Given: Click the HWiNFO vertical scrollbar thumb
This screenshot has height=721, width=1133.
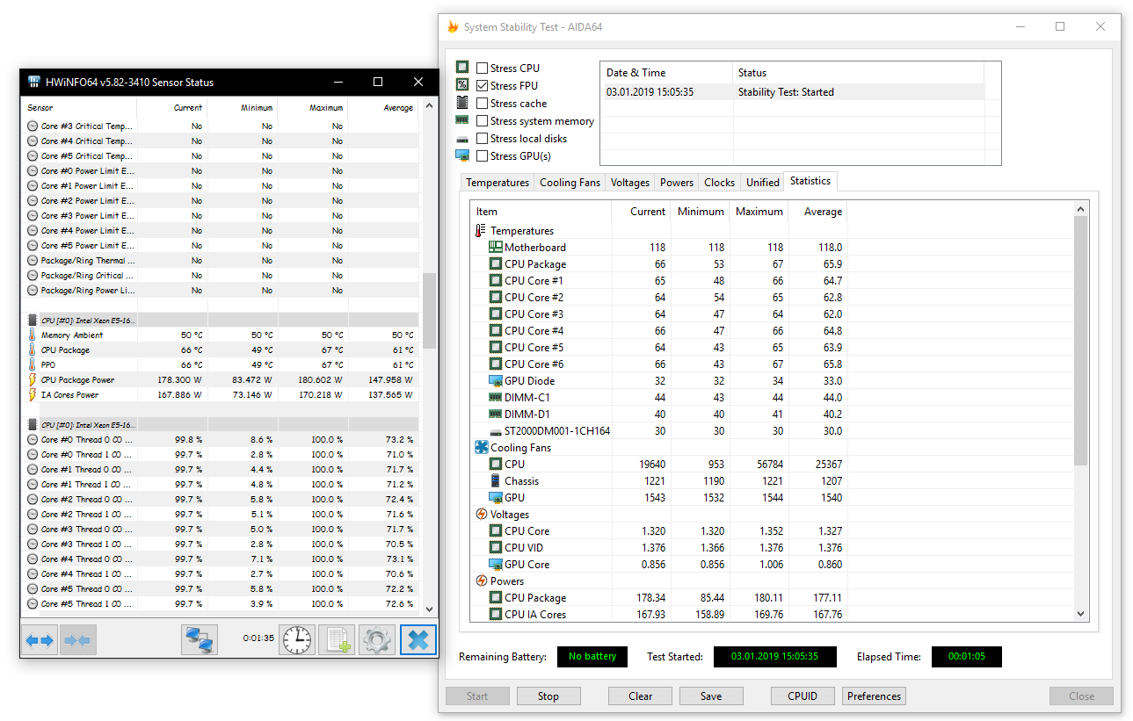Looking at the screenshot, I should pos(430,310).
